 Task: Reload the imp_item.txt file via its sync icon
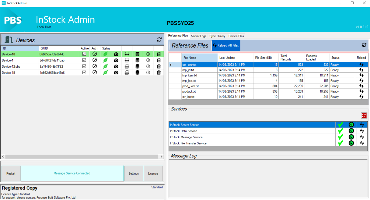tap(361, 75)
